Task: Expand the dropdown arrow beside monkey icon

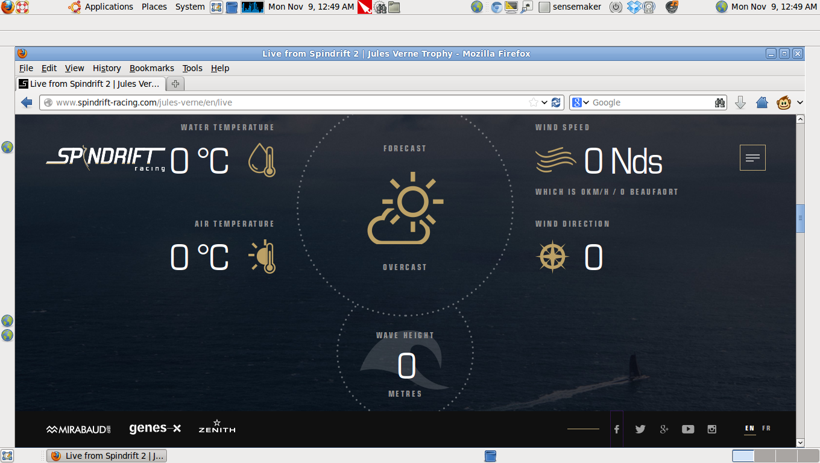Action: click(800, 102)
